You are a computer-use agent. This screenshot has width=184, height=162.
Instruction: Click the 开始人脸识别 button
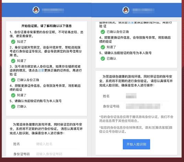click(136, 144)
